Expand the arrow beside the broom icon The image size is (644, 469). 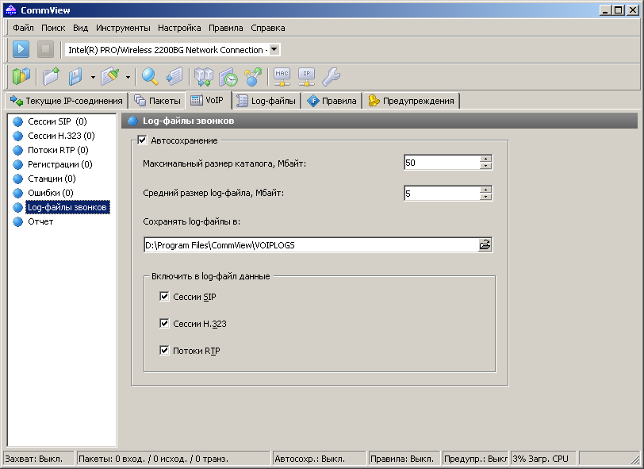click(128, 77)
